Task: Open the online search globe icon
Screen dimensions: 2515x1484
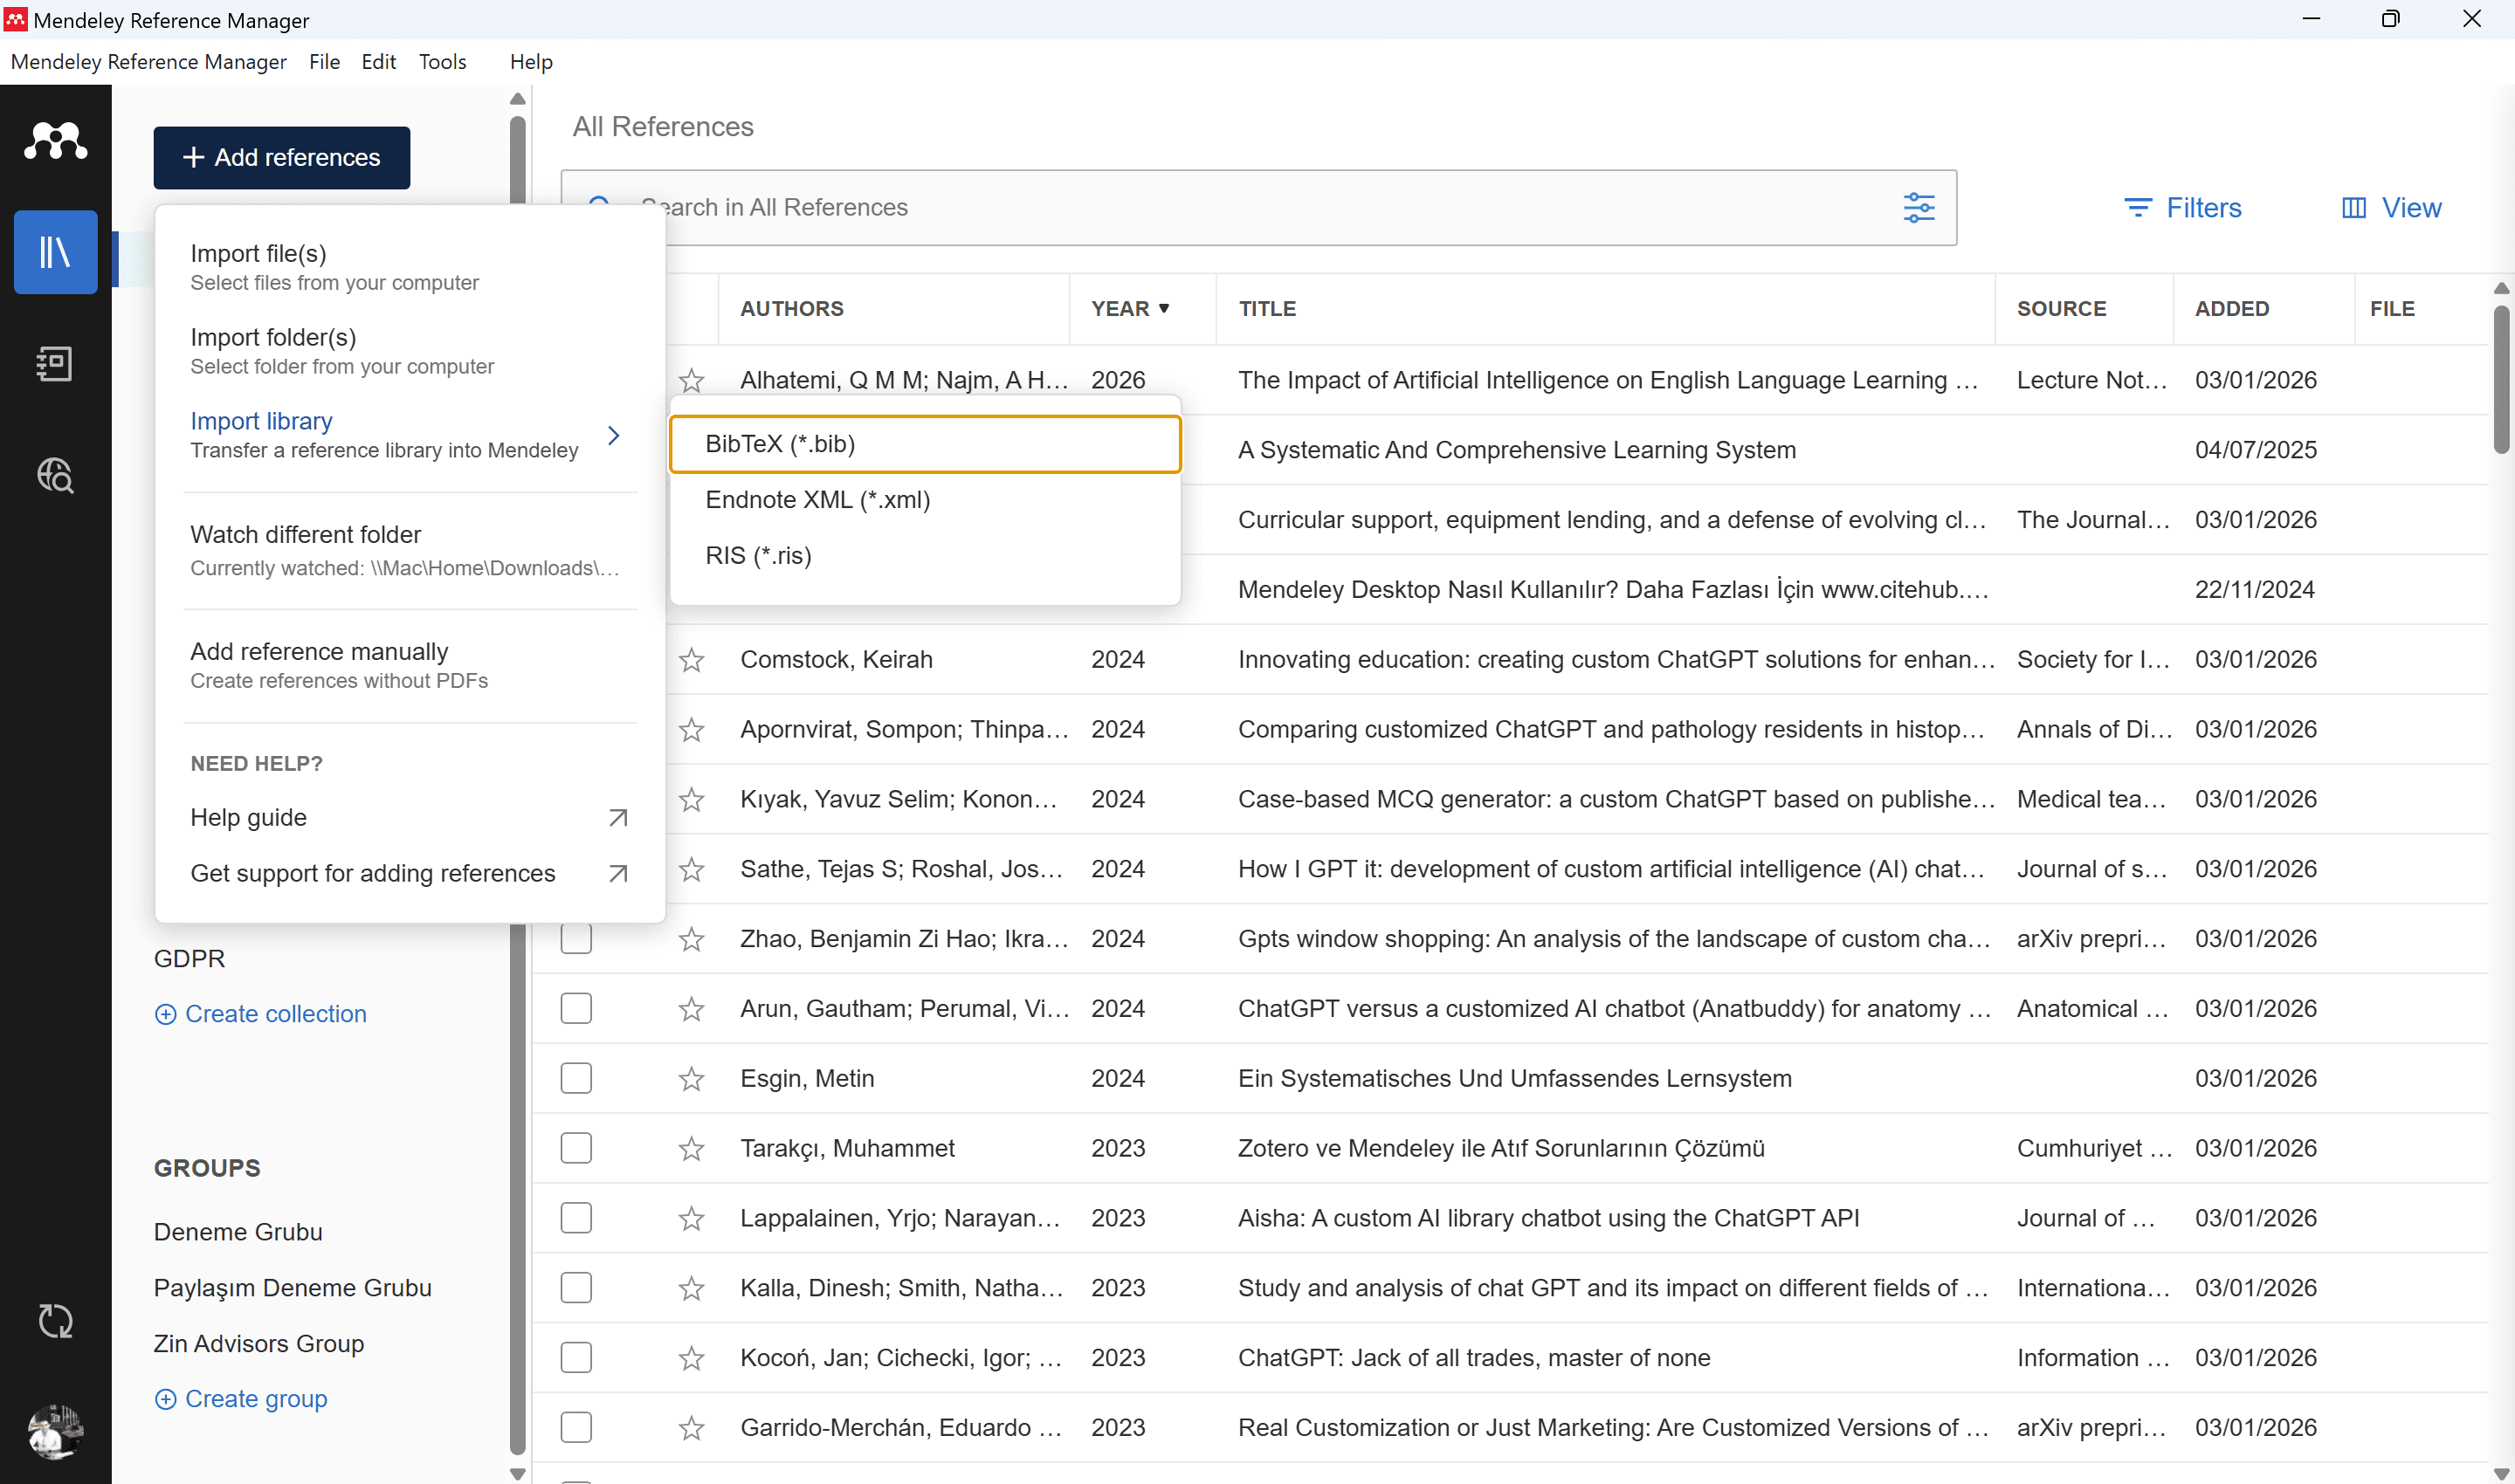Action: point(55,475)
